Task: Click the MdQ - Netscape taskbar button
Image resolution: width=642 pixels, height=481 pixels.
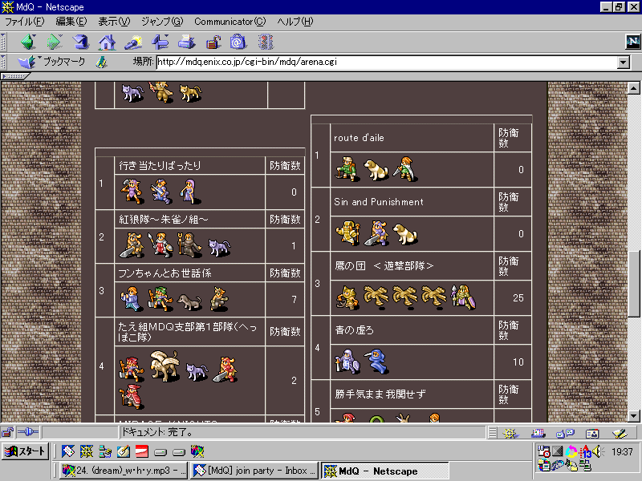Action: [385, 471]
